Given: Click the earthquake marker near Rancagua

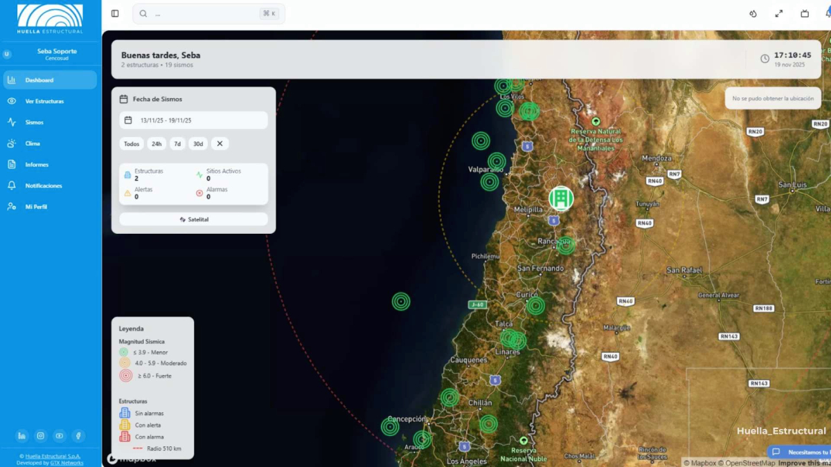Looking at the screenshot, I should [566, 246].
